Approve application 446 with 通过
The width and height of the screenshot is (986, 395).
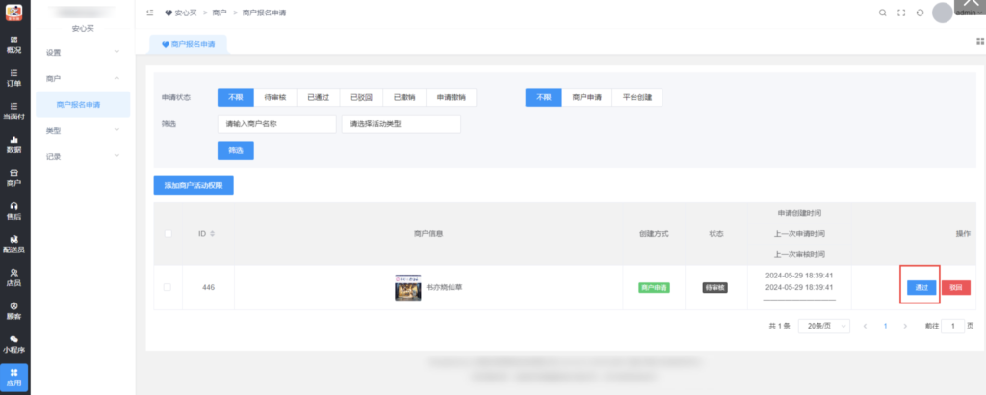[x=921, y=287]
